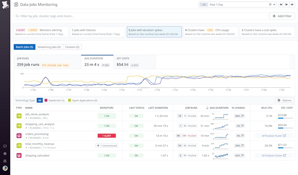Click the user avatar at the sidebar bottom
Image resolution: width=298 pixels, height=175 pixels.
(5, 168)
